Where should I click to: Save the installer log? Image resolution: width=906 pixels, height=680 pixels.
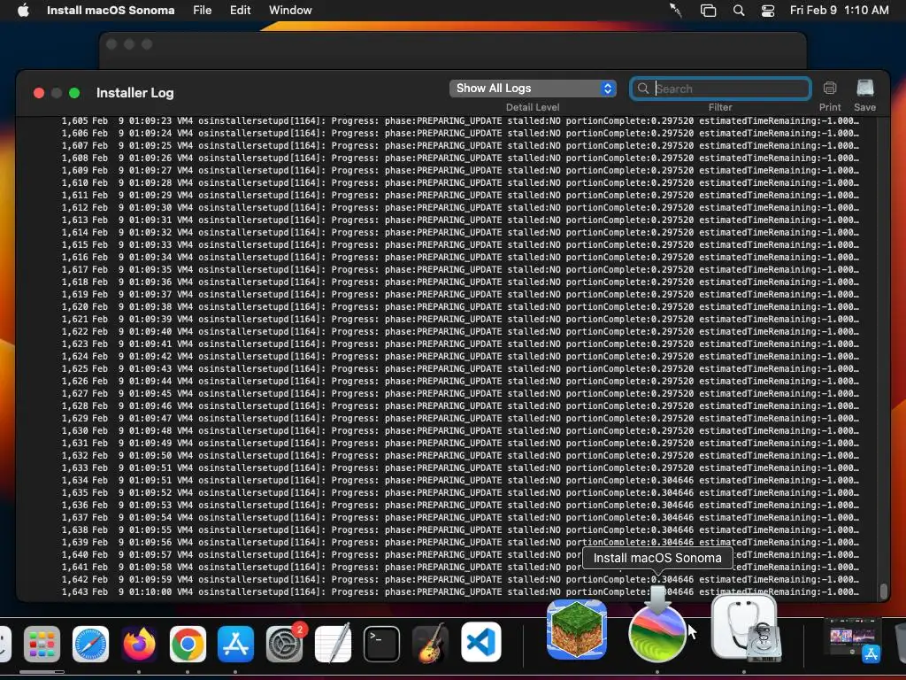click(x=865, y=89)
